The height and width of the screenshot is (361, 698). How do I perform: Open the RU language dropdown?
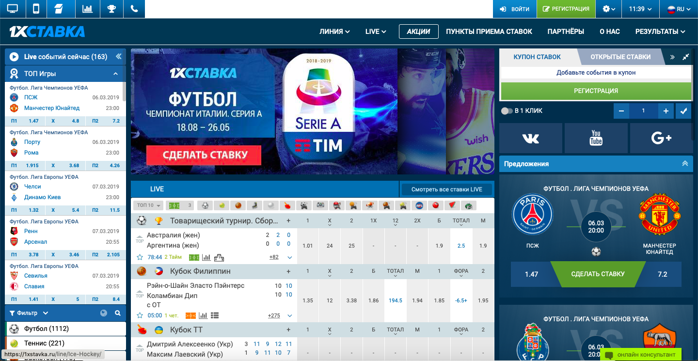click(681, 8)
